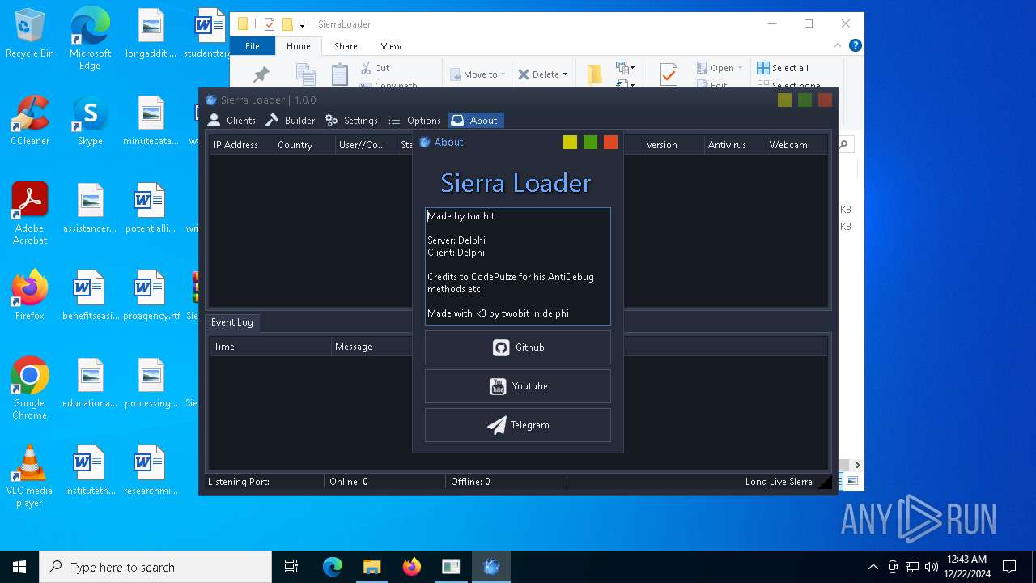
Task: Select the Google Chrome desktop icon
Action: click(30, 389)
